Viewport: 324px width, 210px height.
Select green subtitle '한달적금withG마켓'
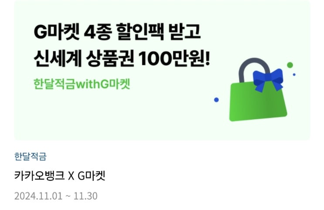click(x=82, y=84)
